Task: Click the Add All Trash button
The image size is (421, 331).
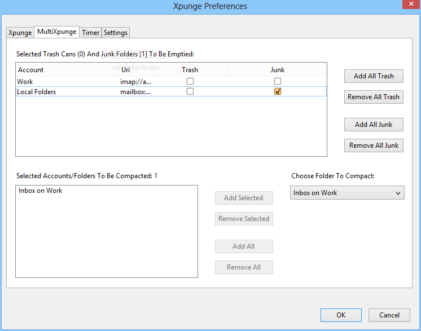Action: pyautogui.click(x=374, y=76)
